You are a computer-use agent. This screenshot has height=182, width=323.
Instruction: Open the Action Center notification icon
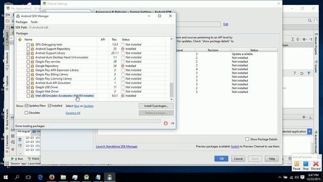pos(302,177)
